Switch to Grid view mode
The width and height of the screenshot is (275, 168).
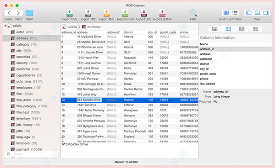tap(226, 13)
